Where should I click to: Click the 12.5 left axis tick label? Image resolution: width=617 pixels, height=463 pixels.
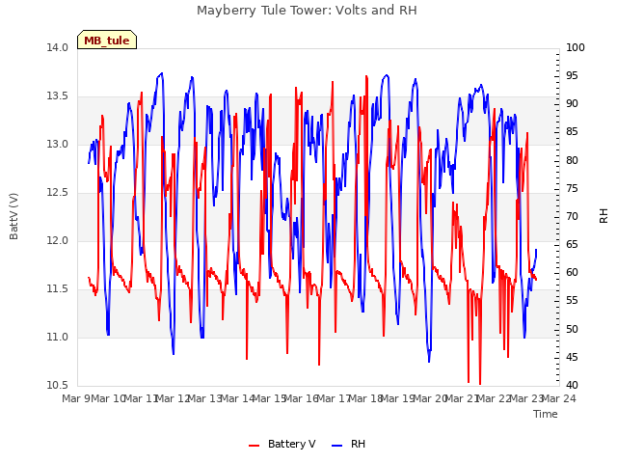[58, 193]
